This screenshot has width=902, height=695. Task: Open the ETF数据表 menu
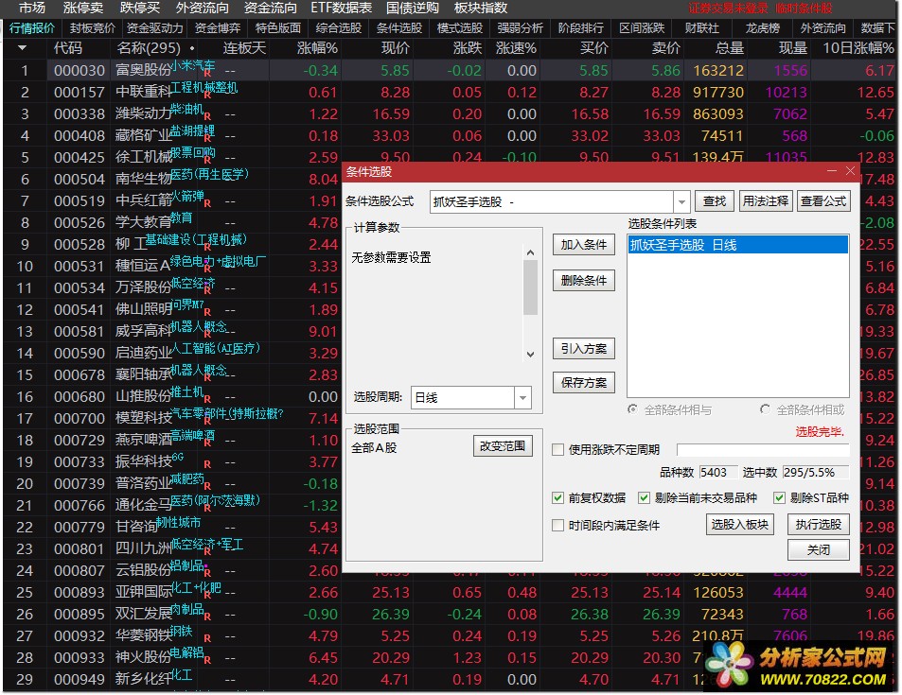tap(341, 9)
